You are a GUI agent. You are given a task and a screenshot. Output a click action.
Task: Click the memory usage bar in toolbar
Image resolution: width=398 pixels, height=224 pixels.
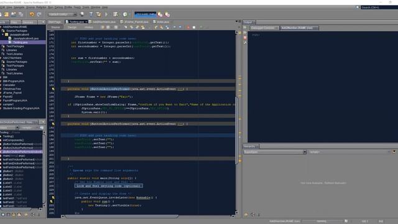coord(146,14)
